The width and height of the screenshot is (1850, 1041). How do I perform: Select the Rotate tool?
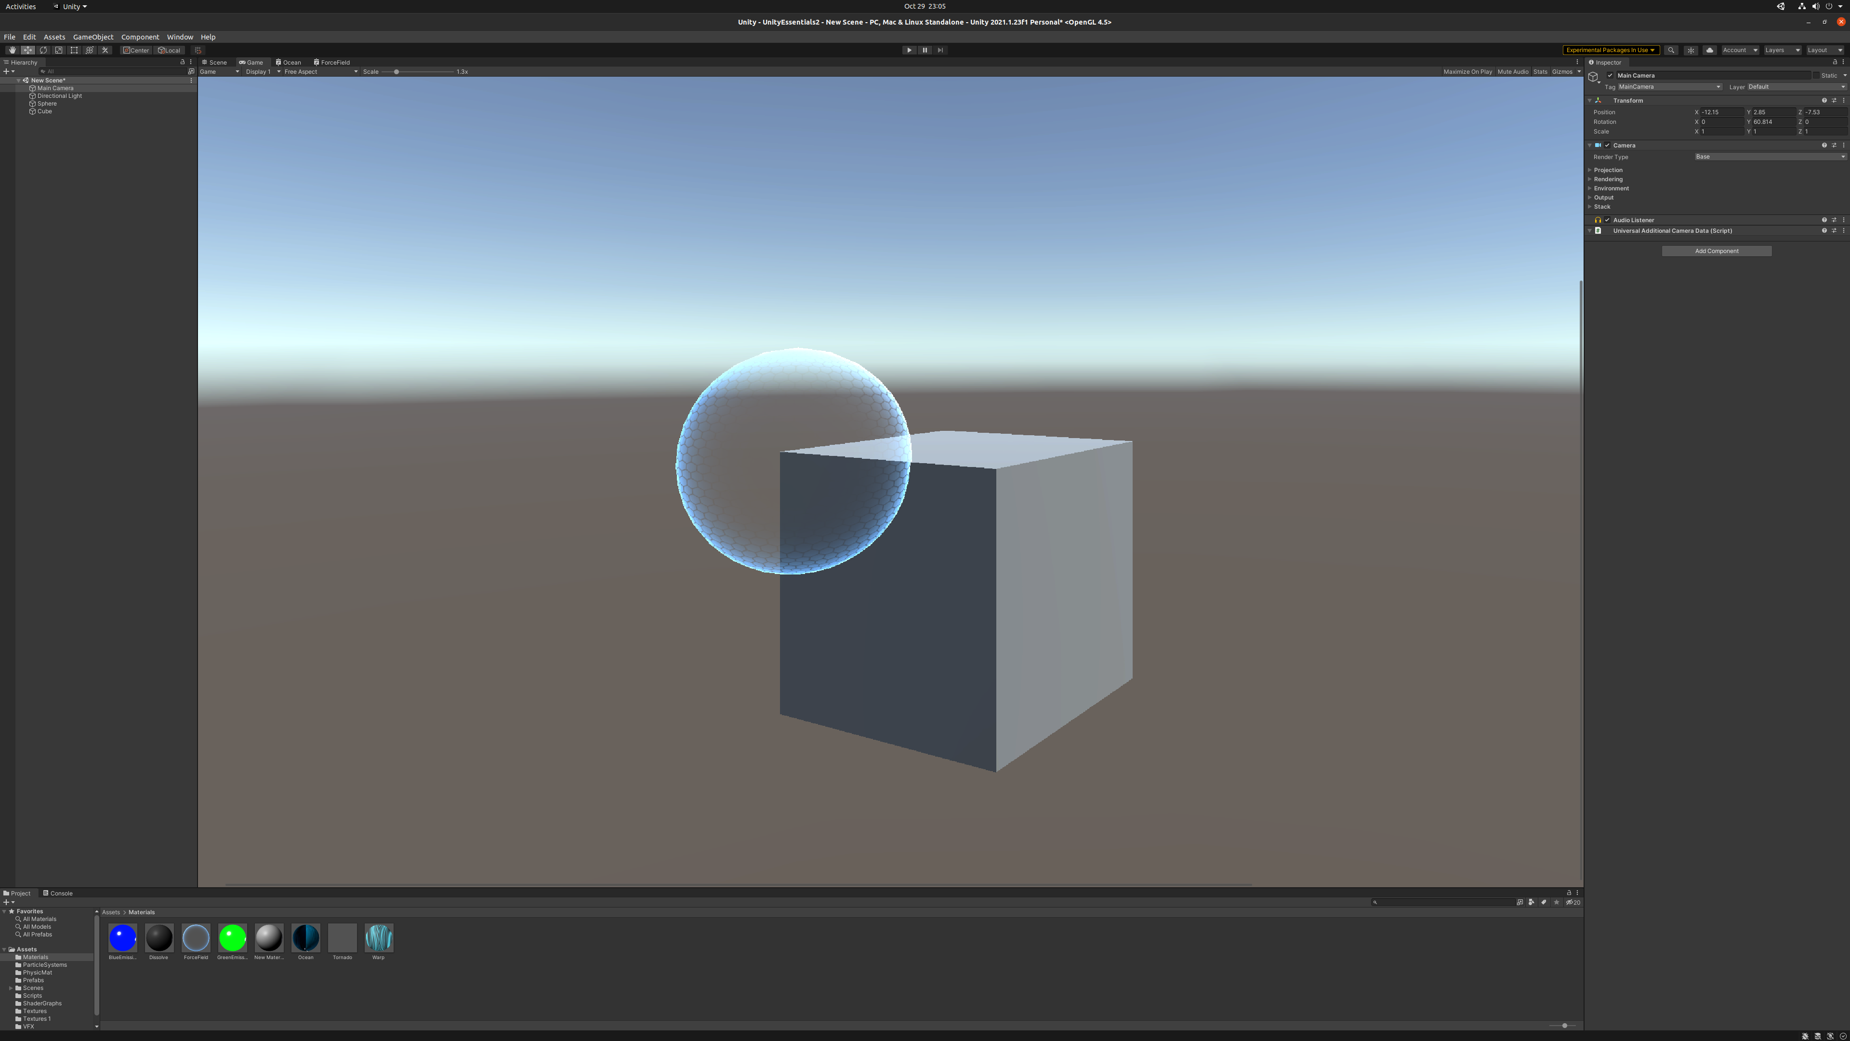tap(43, 50)
